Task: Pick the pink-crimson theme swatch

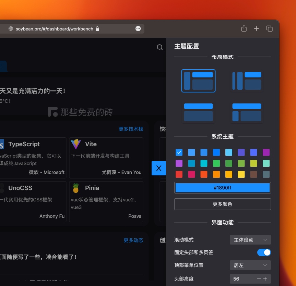Action: tap(191, 174)
